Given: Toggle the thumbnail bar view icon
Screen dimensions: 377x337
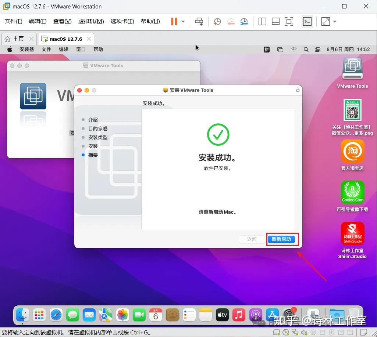Looking at the screenshot, I should coord(275,21).
